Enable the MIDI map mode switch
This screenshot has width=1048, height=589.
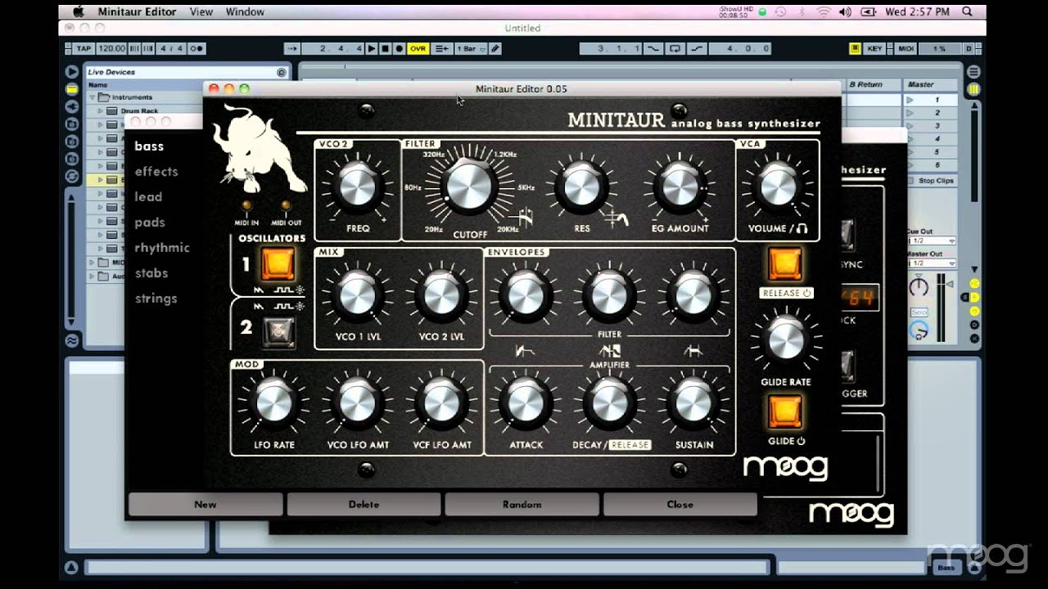[906, 49]
